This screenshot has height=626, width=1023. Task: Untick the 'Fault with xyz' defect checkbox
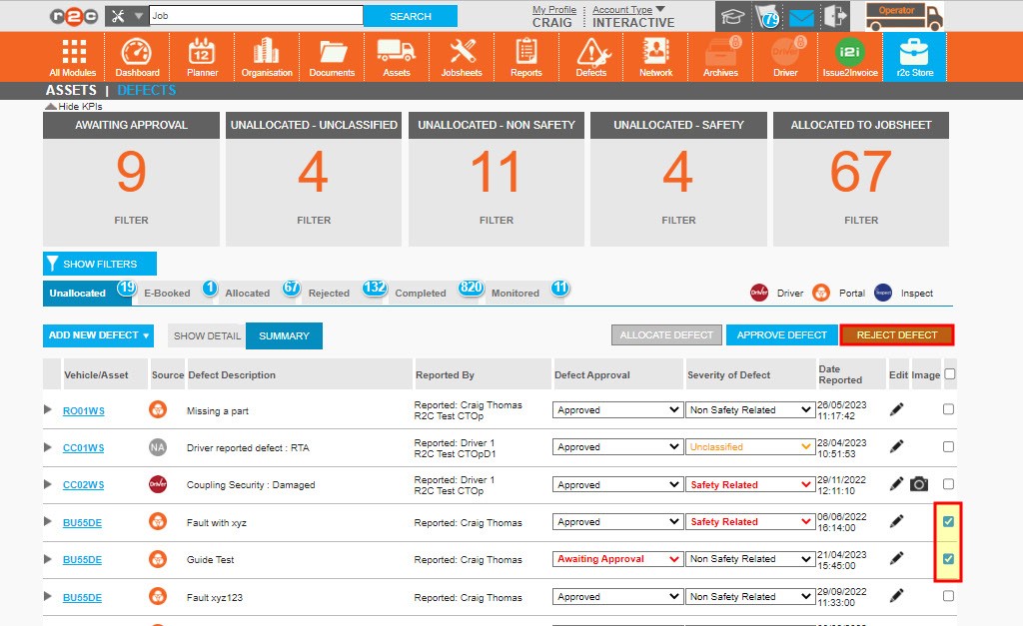point(948,520)
